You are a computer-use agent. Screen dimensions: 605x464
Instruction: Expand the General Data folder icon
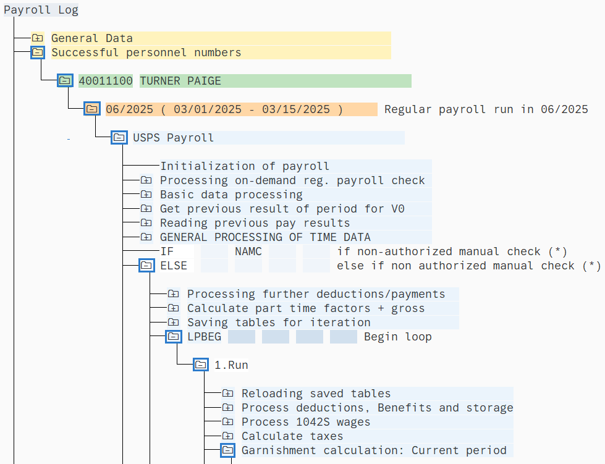38,38
